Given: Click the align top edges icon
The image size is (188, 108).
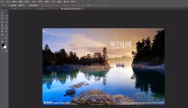Looking at the screenshot, I should pos(42,5).
